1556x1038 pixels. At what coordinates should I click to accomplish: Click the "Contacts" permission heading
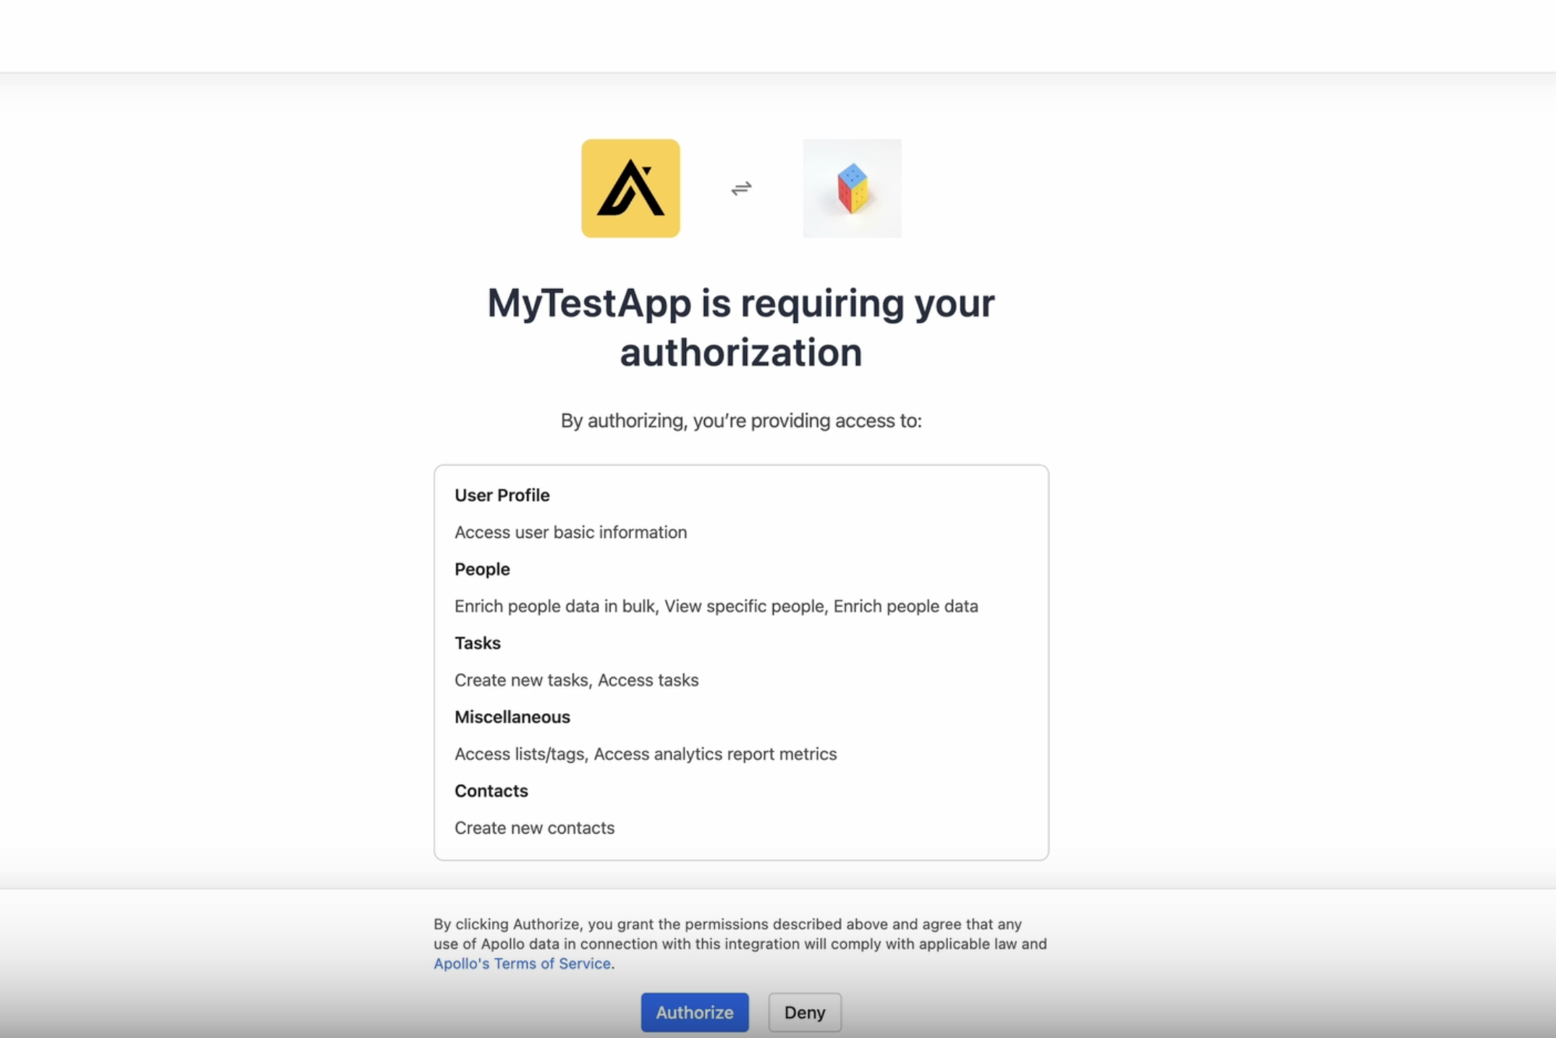click(x=491, y=790)
